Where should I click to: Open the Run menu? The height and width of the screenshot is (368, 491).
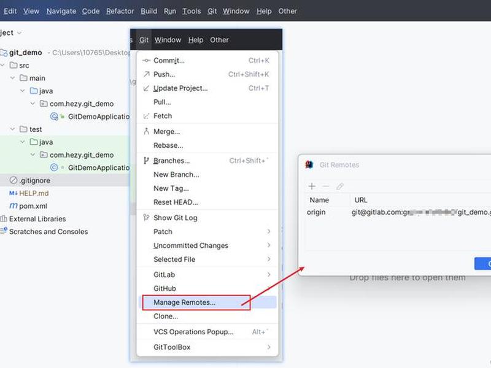(170, 11)
